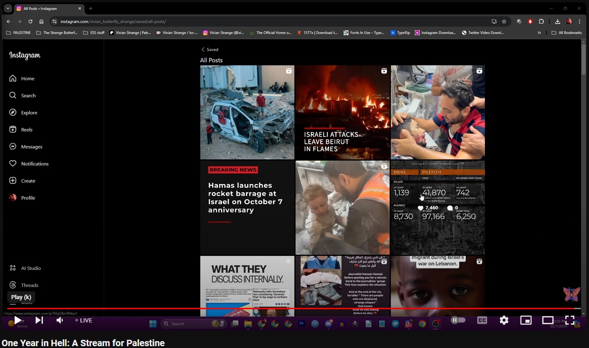
Task: Open the What They Discuss Internally post
Action: pyautogui.click(x=247, y=285)
